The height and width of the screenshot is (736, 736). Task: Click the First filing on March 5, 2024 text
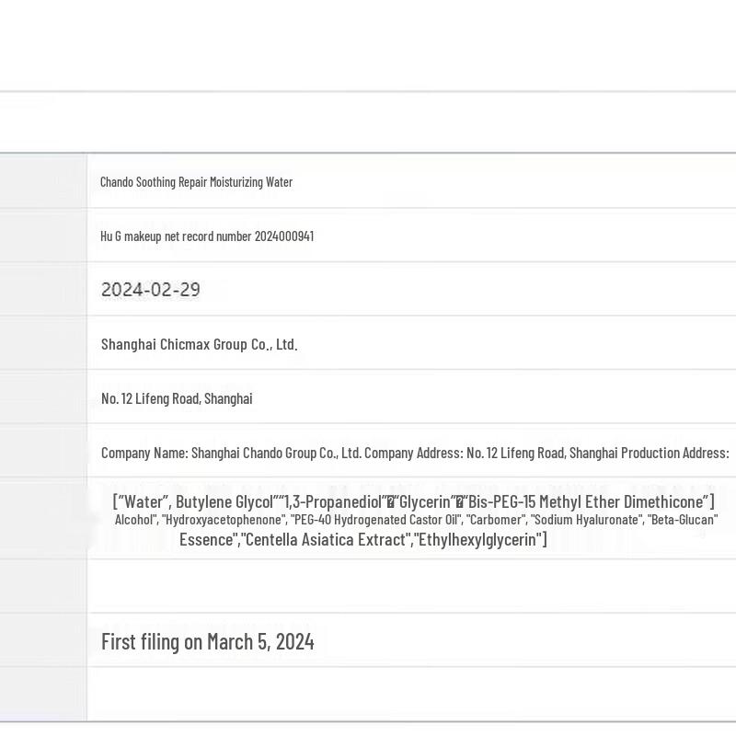207,641
